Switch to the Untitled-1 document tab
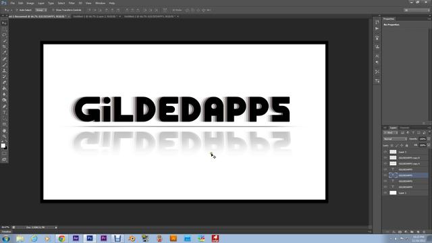The height and width of the screenshot is (243, 432). tap(95, 16)
